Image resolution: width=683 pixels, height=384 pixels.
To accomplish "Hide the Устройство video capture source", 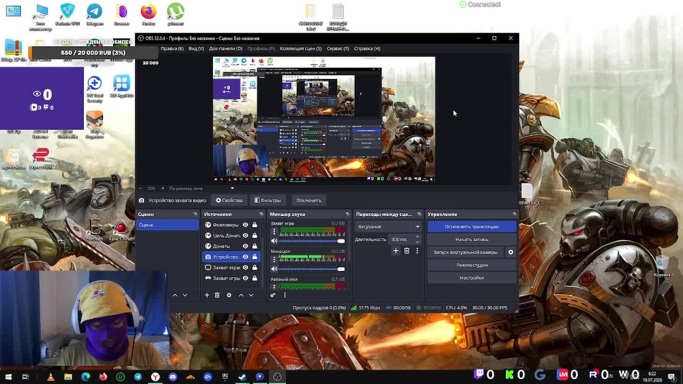I will coord(245,257).
